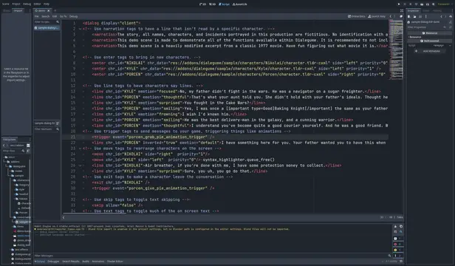Open the Debug menu in script editor
455x266 pixels.
pos(73,16)
